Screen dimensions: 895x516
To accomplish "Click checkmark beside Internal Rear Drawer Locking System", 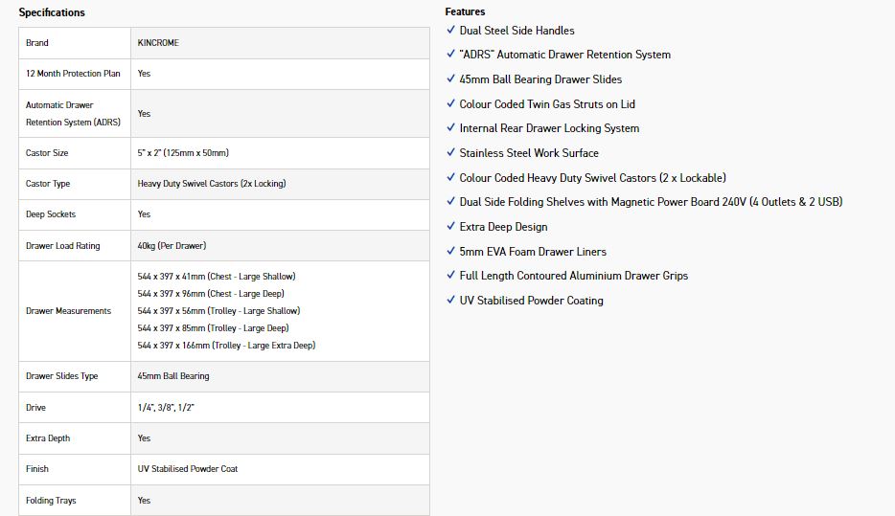I will point(450,128).
